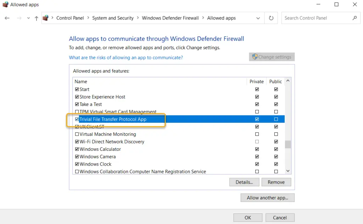This screenshot has height=224, width=363.
Task: Click the Cancel button
Action: [280, 218]
